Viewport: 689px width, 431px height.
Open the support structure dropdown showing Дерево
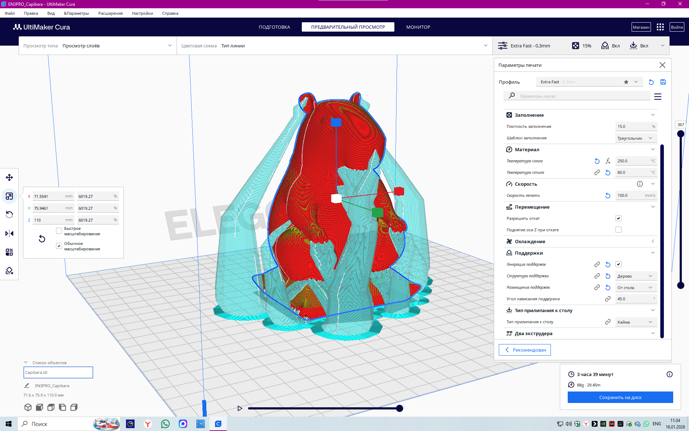click(636, 276)
